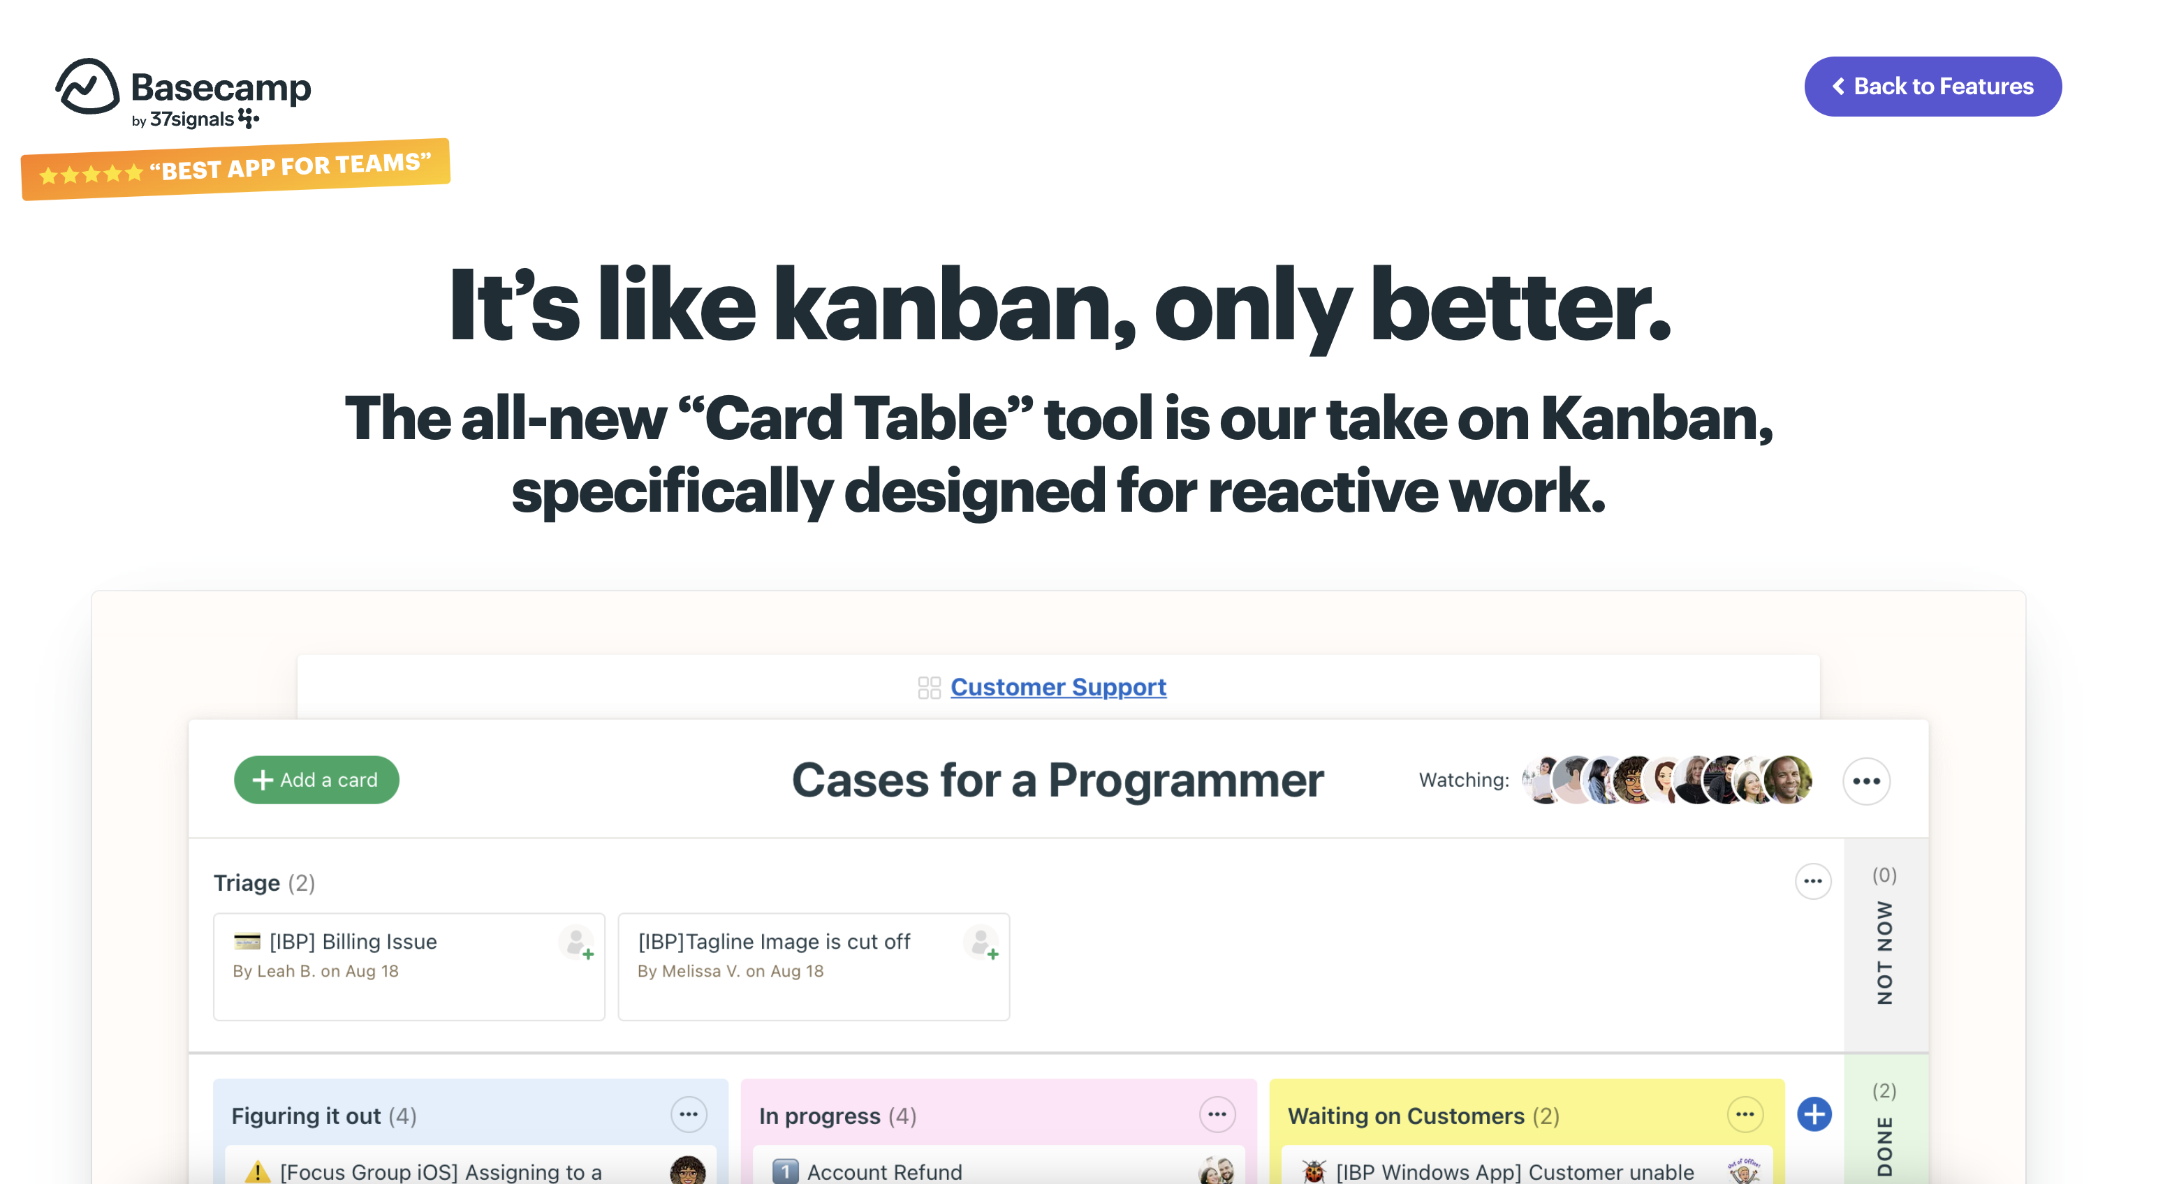Open Figuring it out column ellipsis menu
Viewport: 2179px width, 1184px height.
[689, 1115]
